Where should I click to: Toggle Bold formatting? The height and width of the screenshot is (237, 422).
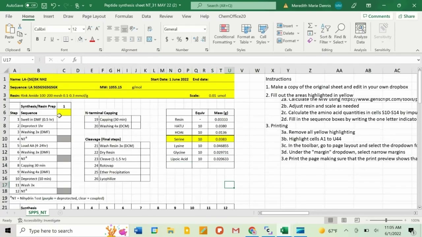[37, 39]
